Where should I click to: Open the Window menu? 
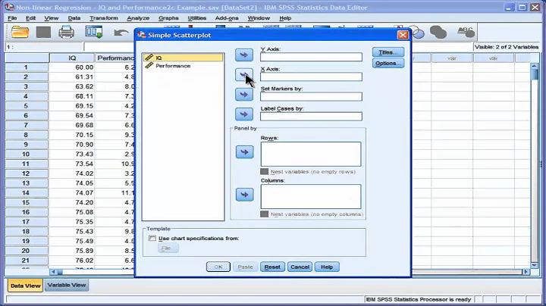pyautogui.click(x=259, y=18)
